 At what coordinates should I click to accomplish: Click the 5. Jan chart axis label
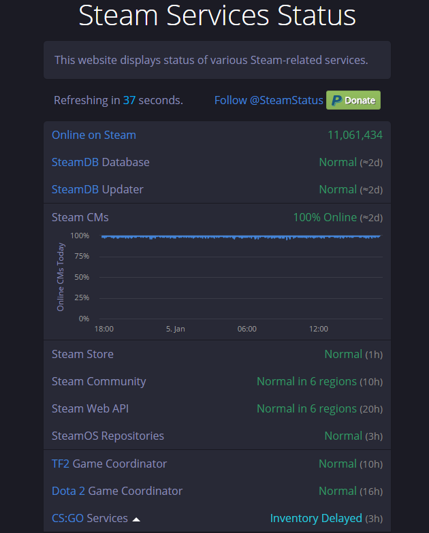coord(176,329)
